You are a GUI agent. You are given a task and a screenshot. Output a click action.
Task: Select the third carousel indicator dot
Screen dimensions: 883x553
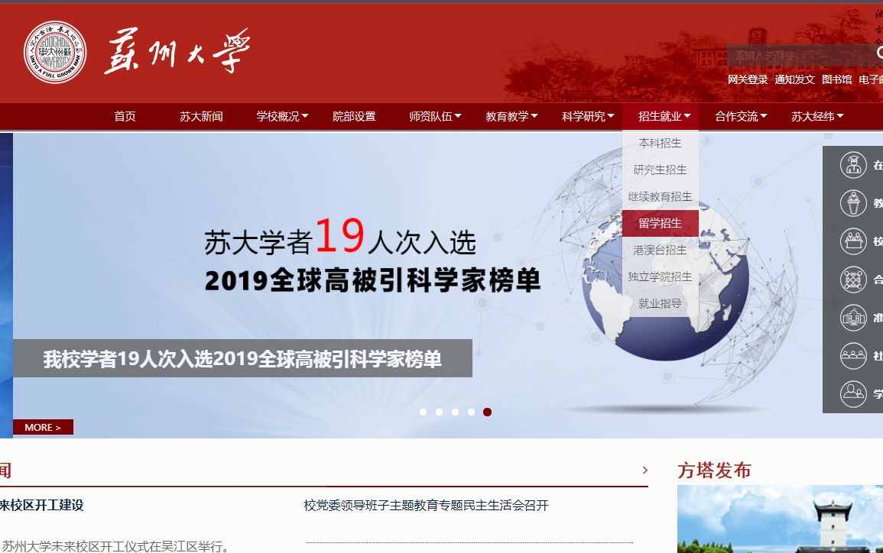pos(455,412)
